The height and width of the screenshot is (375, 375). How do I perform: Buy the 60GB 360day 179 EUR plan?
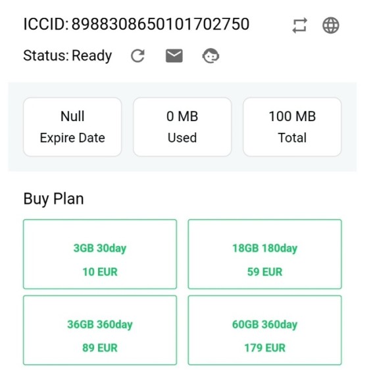point(264,330)
